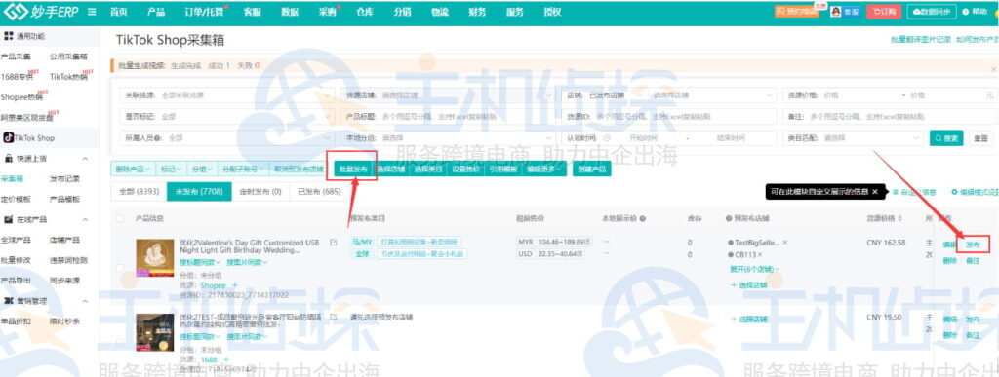
Task: Click the plus icon next to 1688 source
Action: tap(225, 359)
